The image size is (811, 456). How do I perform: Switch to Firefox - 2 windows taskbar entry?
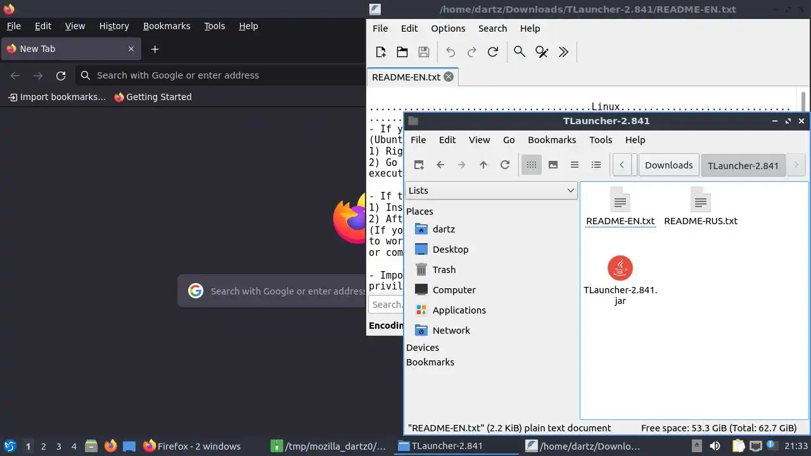click(193, 446)
